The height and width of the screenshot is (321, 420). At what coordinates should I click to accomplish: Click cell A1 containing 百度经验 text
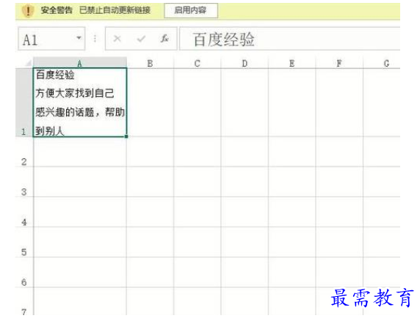pyautogui.click(x=80, y=103)
